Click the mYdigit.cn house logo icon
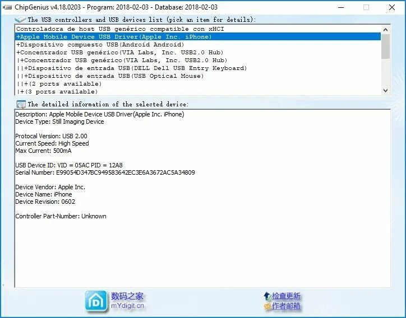This screenshot has width=406, height=318. point(96,301)
